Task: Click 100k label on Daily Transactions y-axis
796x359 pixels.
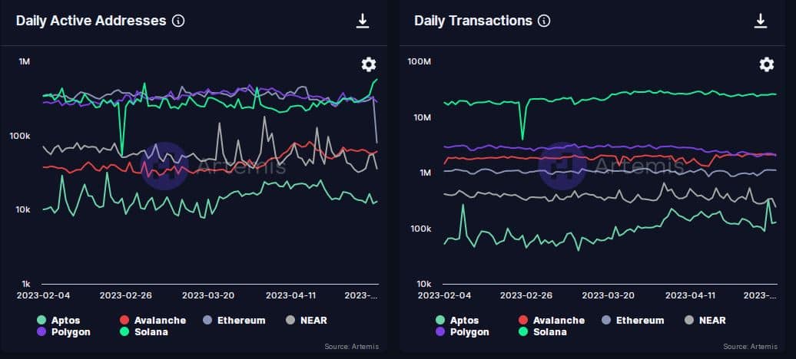Action: [x=420, y=229]
